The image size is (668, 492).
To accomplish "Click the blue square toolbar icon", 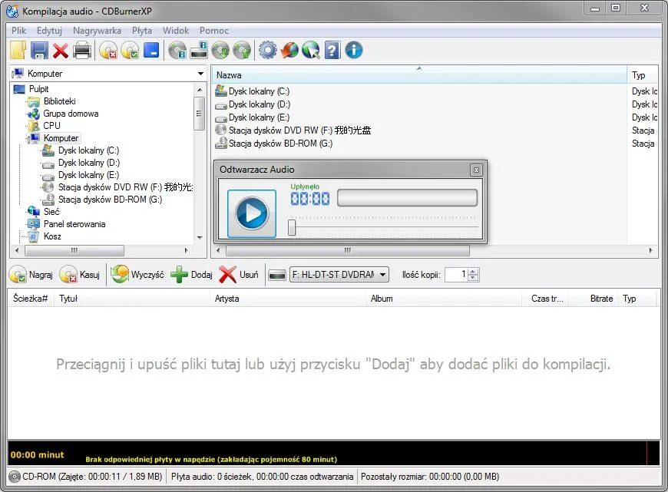I will [x=151, y=50].
